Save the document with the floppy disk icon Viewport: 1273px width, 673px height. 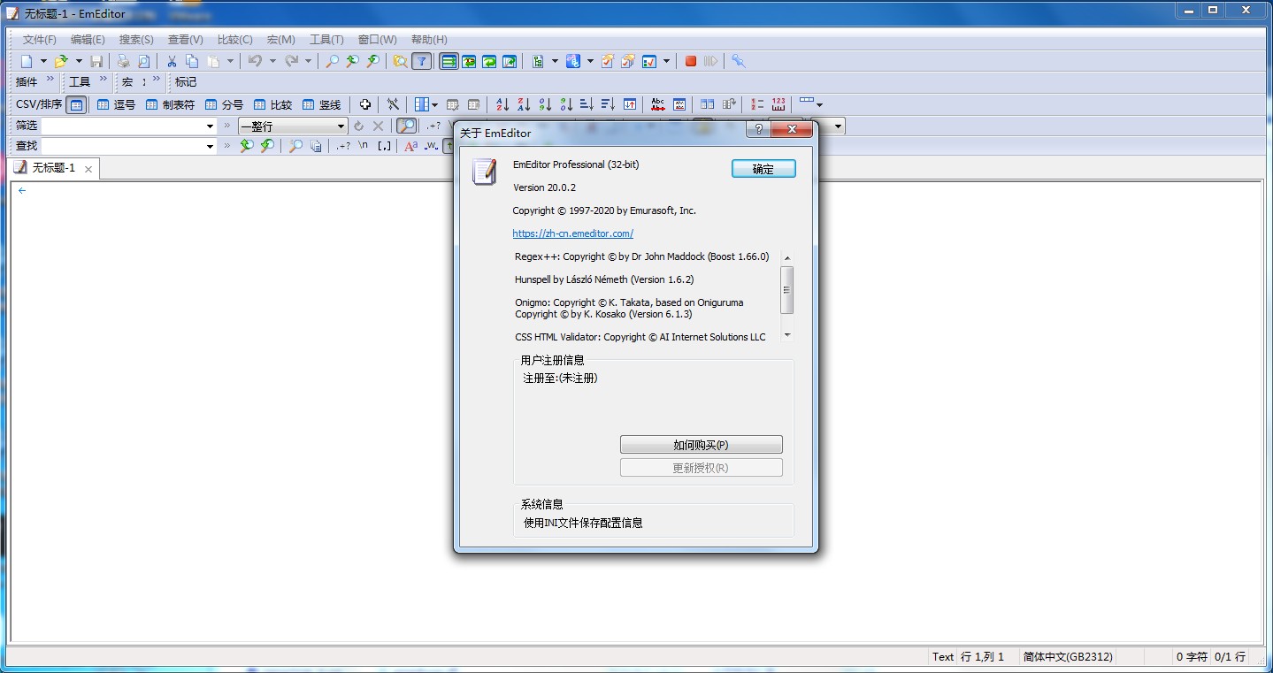point(96,61)
